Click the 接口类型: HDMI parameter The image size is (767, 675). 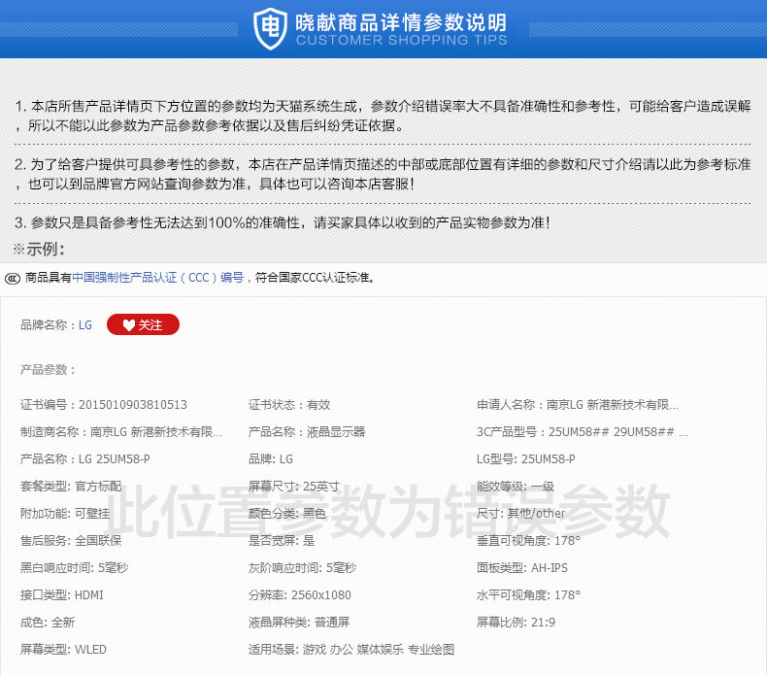(62, 595)
